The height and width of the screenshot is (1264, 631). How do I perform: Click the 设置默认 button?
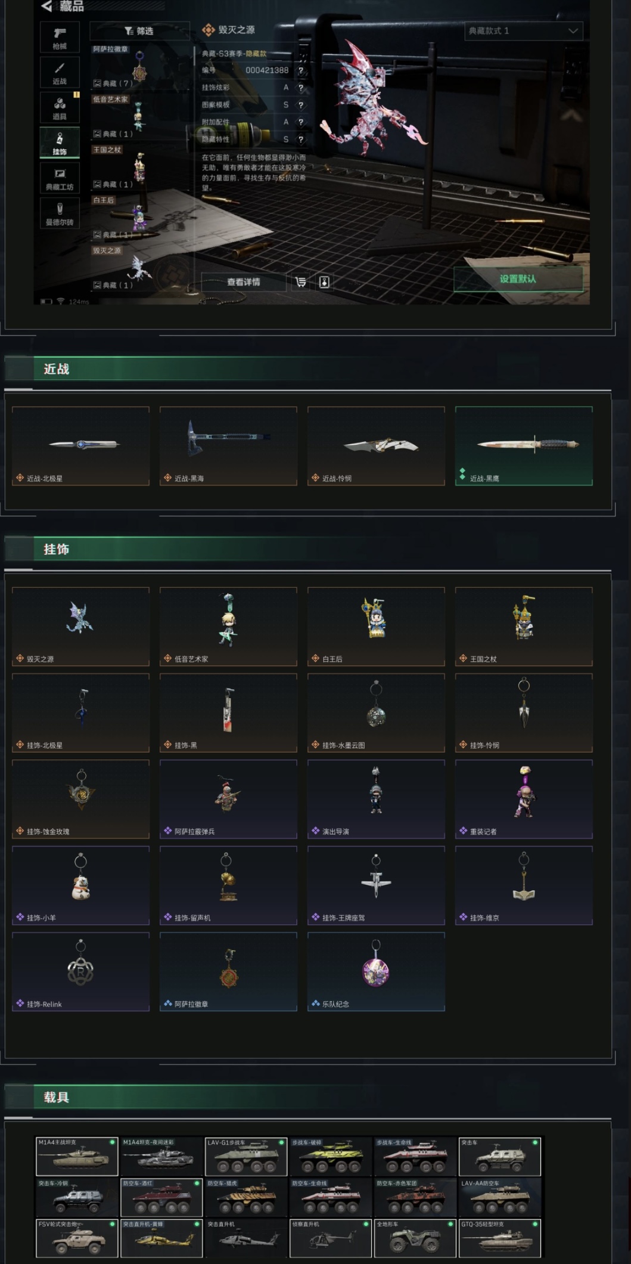point(518,278)
